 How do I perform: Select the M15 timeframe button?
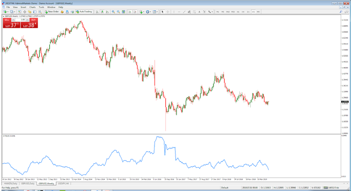(x=228, y=12)
